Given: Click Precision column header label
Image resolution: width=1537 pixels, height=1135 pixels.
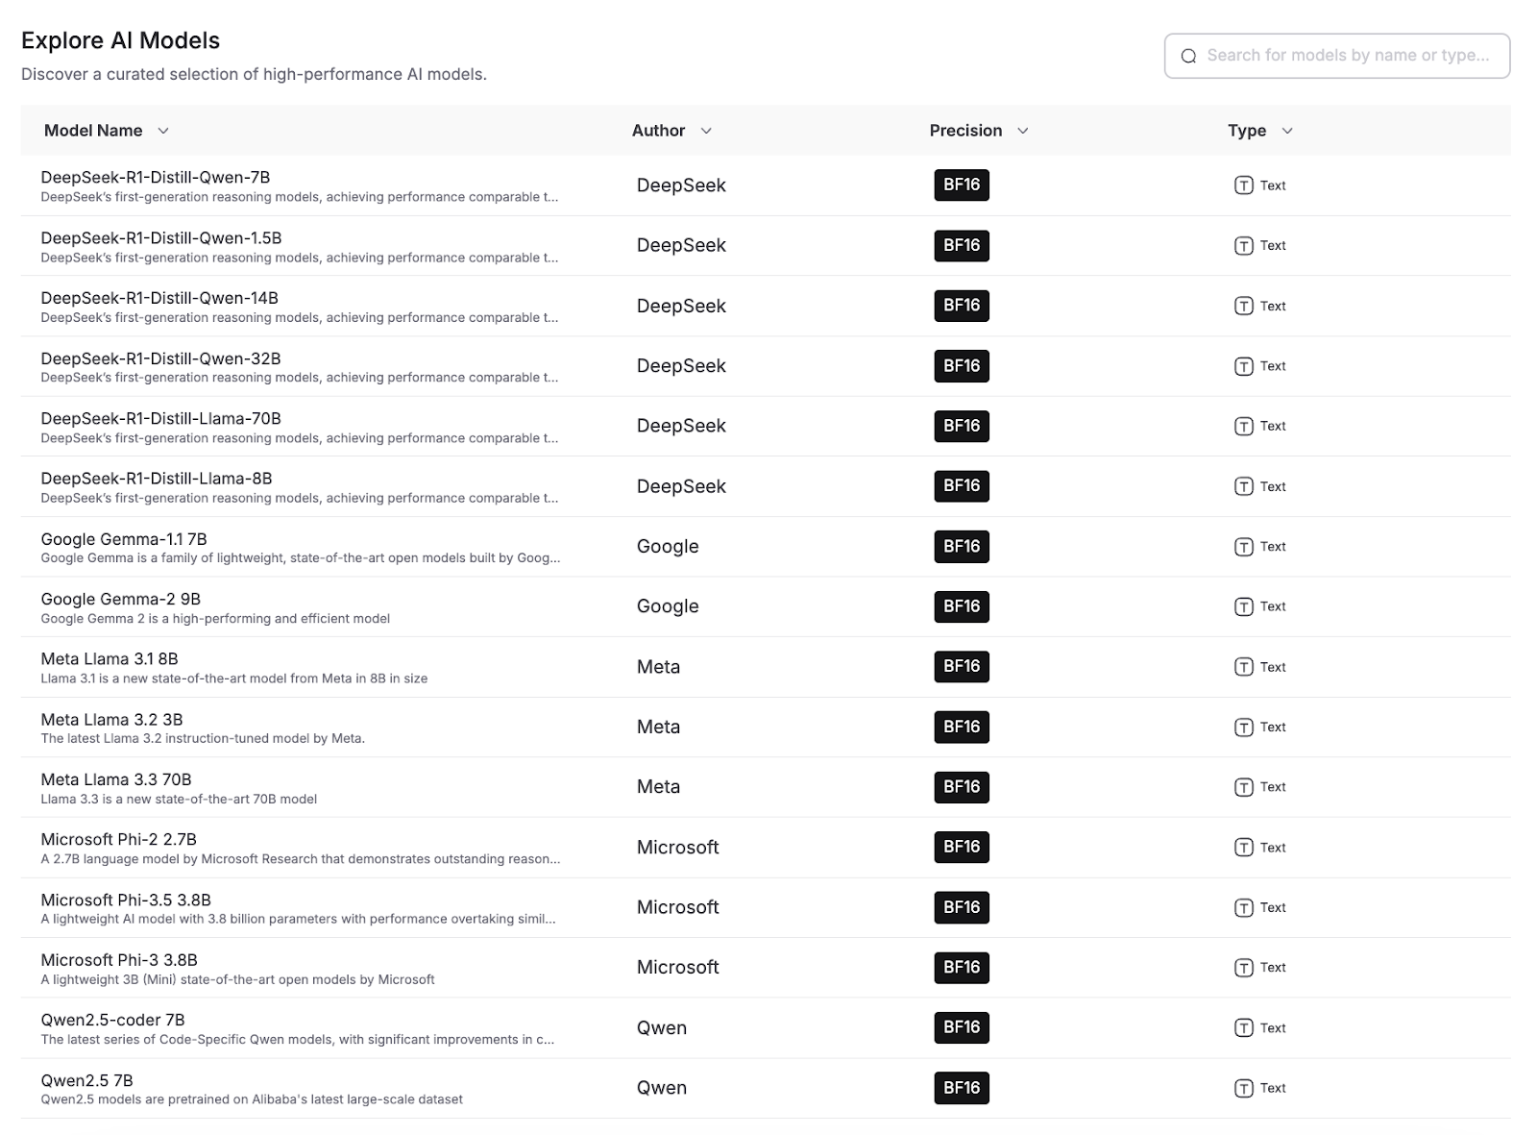Looking at the screenshot, I should pyautogui.click(x=965, y=131).
